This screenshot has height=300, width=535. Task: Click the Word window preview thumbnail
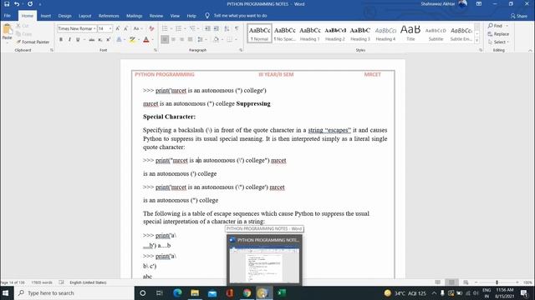click(264, 265)
